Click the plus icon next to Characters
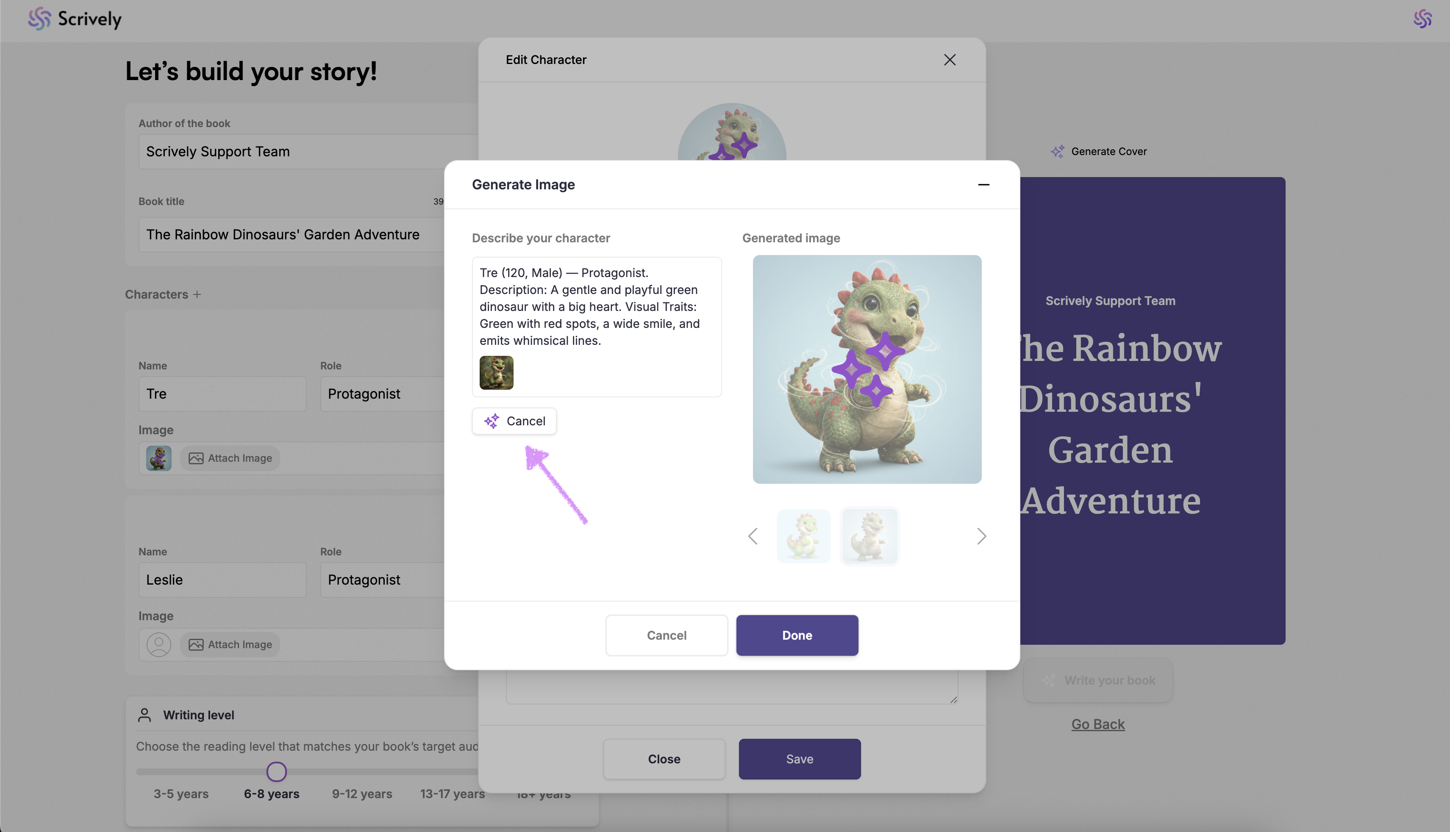The width and height of the screenshot is (1450, 832). (197, 295)
